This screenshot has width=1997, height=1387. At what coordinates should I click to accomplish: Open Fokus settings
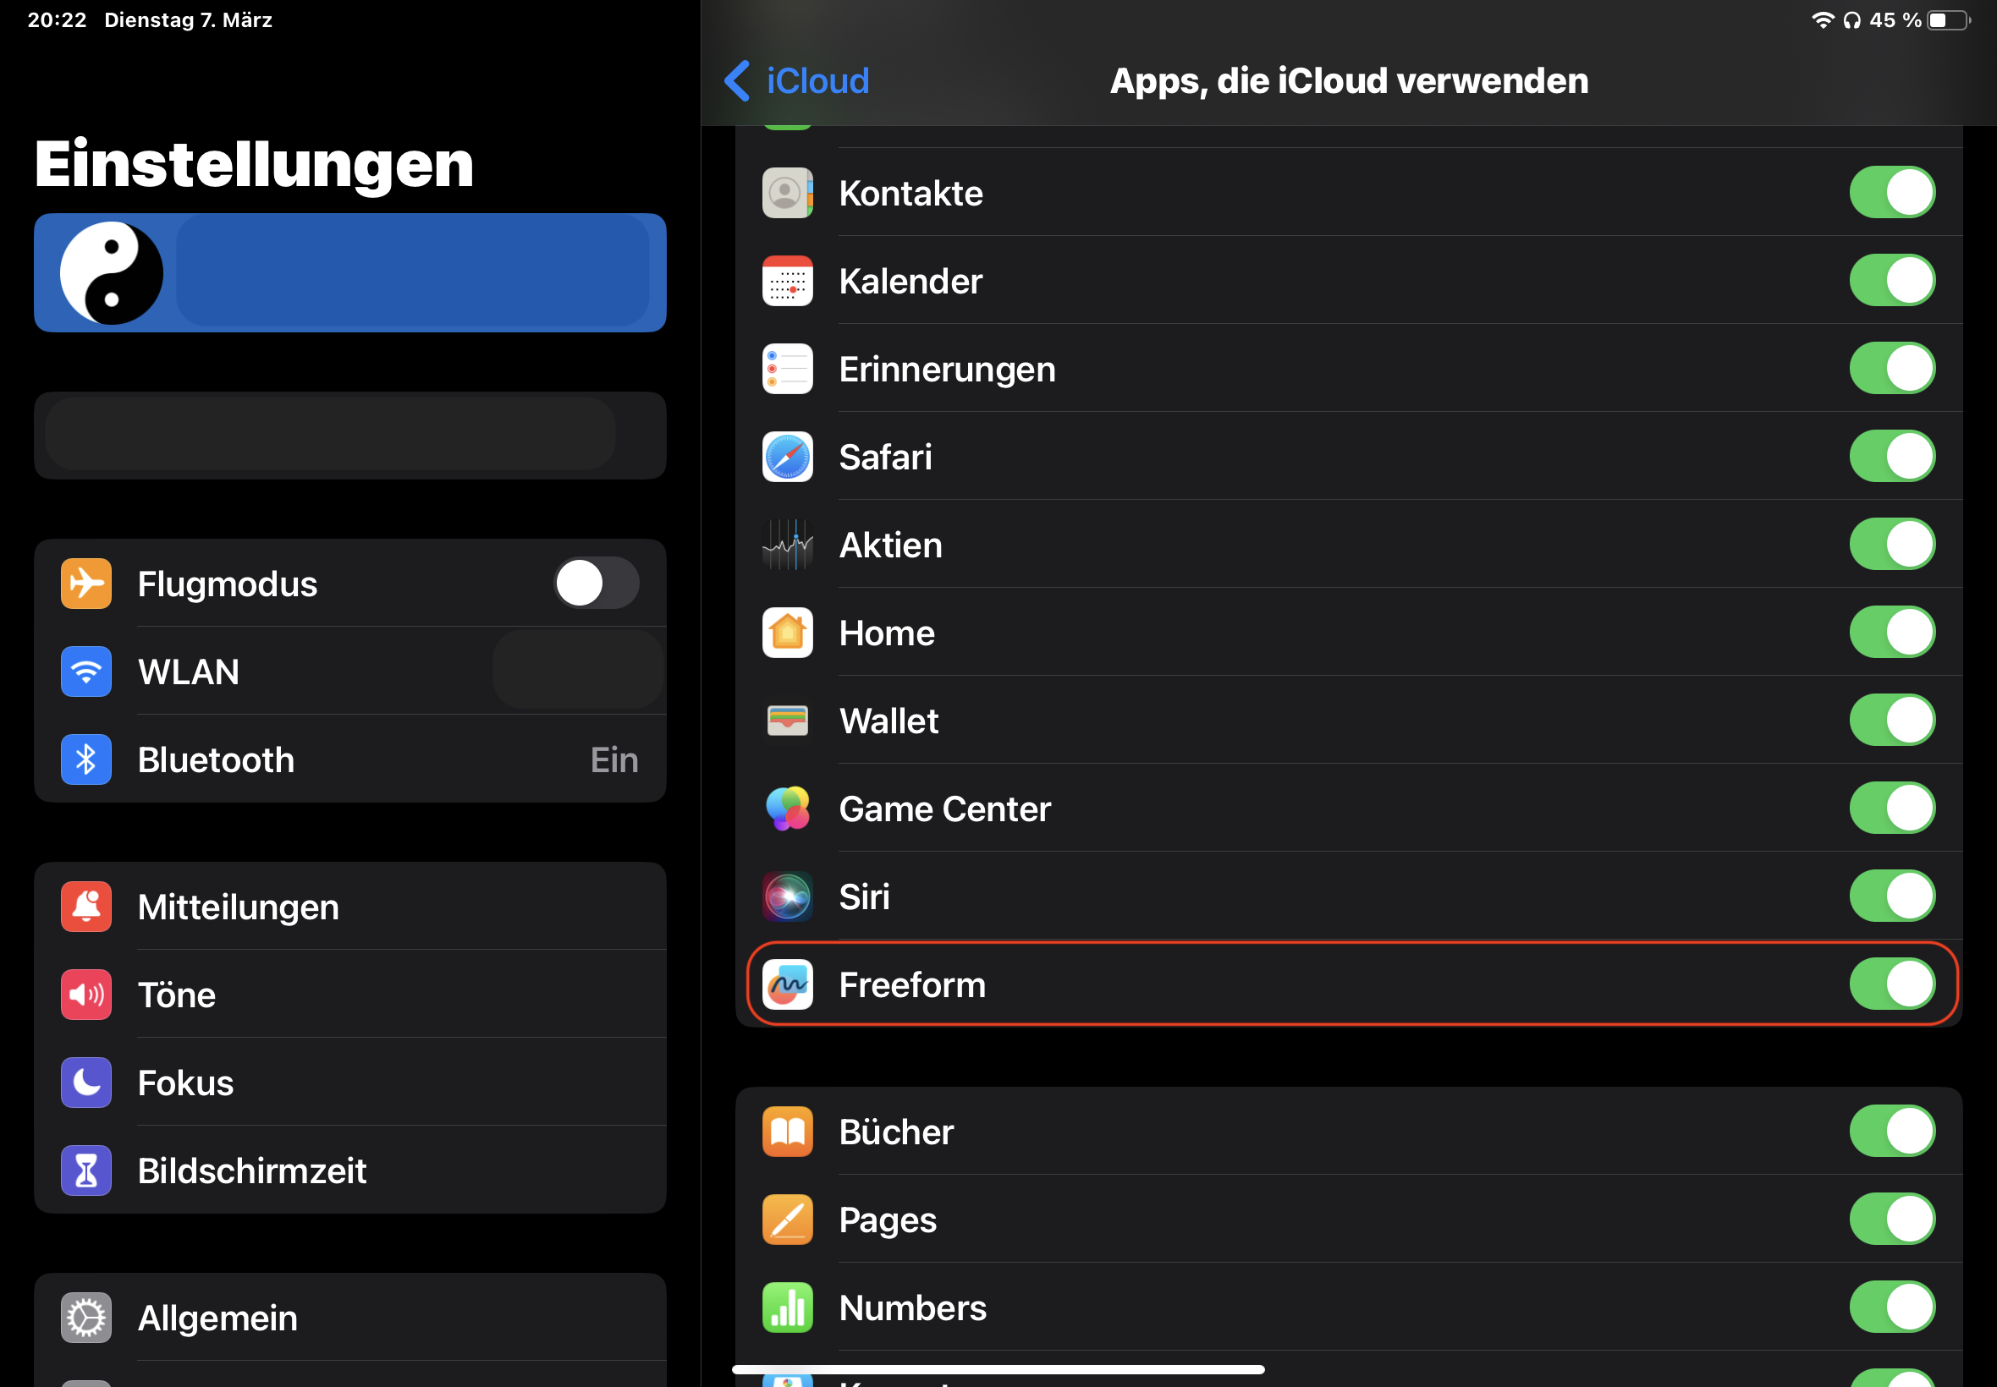[350, 1083]
